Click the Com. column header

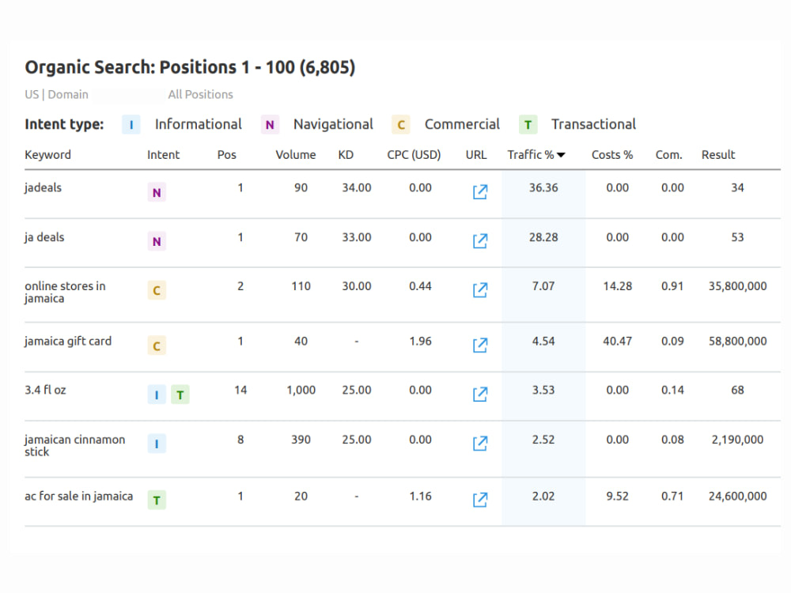coord(669,155)
